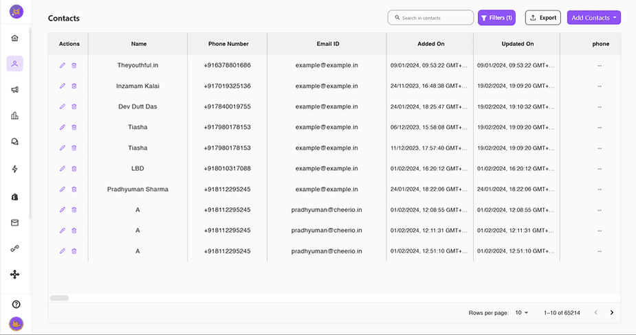Click the phone column header
This screenshot has height=335, width=636.
coord(601,44)
